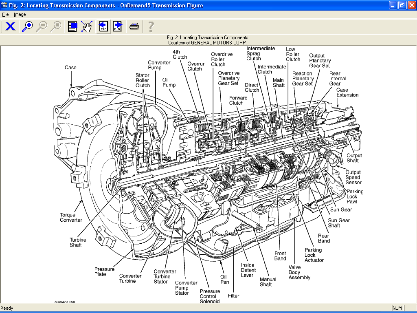Click the 'Low Roller Clutch' label

tap(293, 54)
